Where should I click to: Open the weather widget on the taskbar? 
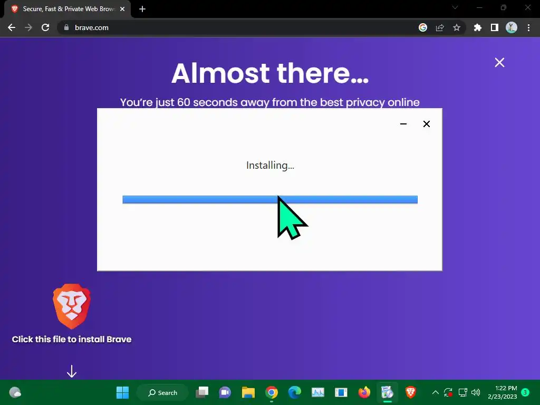[x=15, y=392]
